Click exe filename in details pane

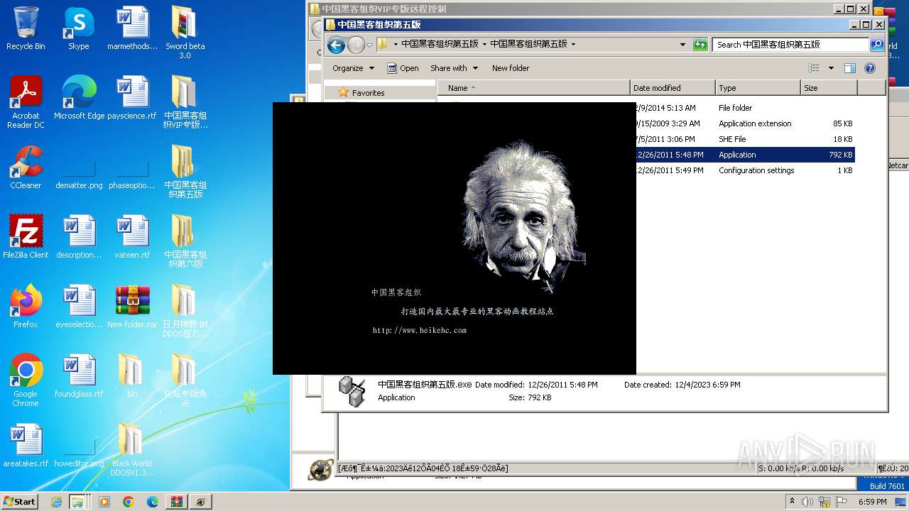tap(425, 385)
